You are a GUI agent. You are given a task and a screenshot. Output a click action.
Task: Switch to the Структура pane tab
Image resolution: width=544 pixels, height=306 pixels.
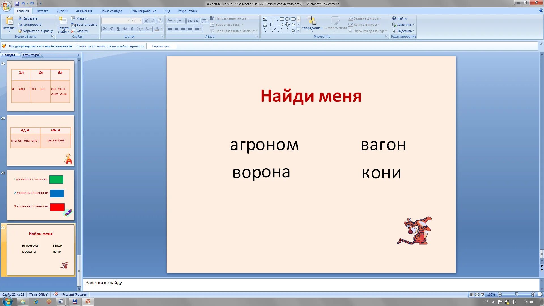point(31,55)
